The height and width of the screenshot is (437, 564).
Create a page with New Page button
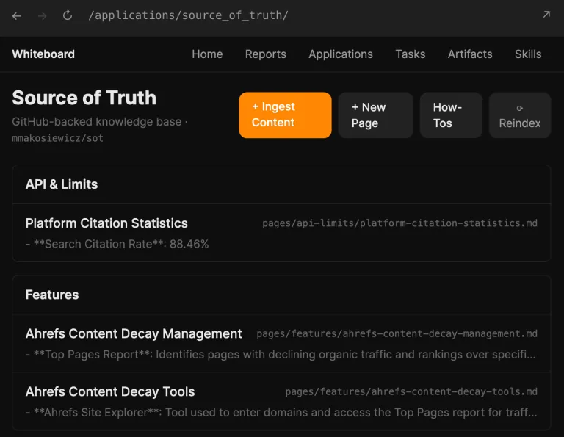375,115
